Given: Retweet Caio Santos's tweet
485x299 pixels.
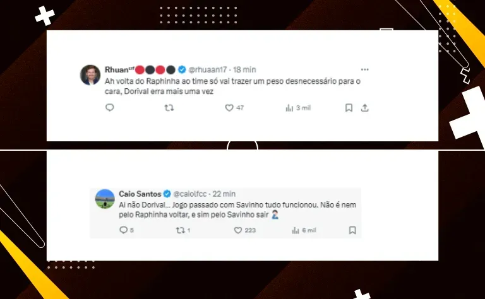Looking at the screenshot, I should [183, 230].
